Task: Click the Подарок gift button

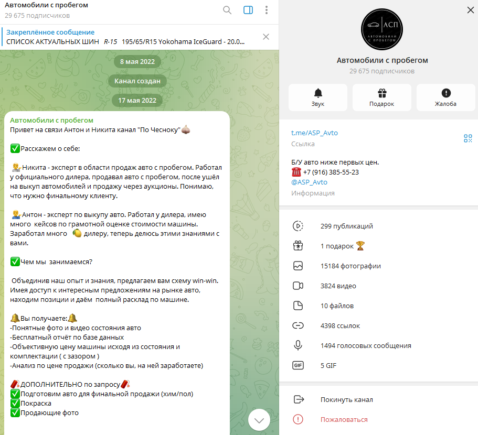Action: tap(381, 97)
